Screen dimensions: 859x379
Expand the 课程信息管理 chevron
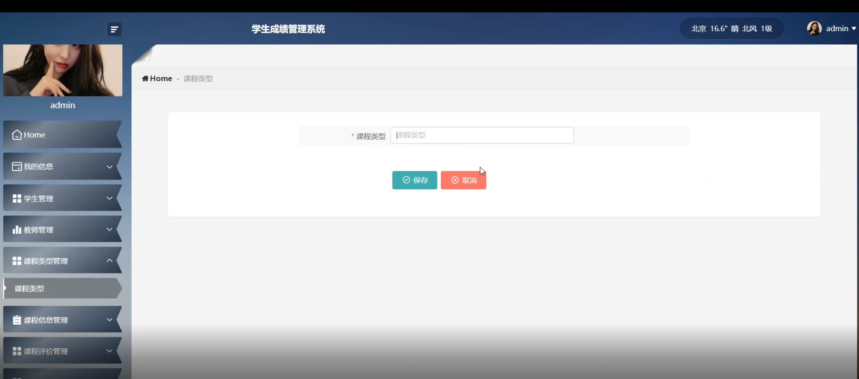point(109,320)
